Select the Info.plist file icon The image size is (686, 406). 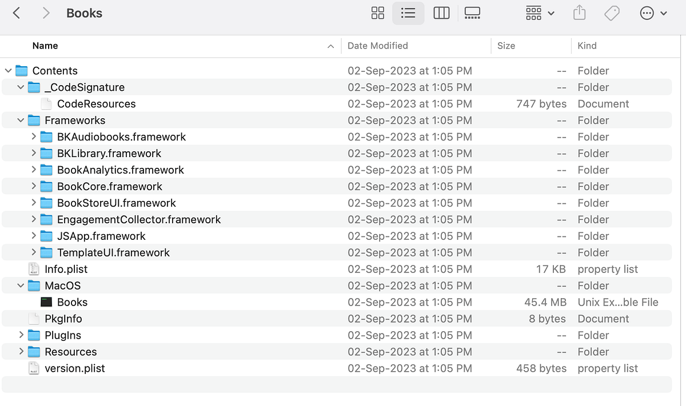pos(34,269)
